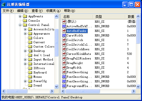Click value list scroll down arrow

138,86
